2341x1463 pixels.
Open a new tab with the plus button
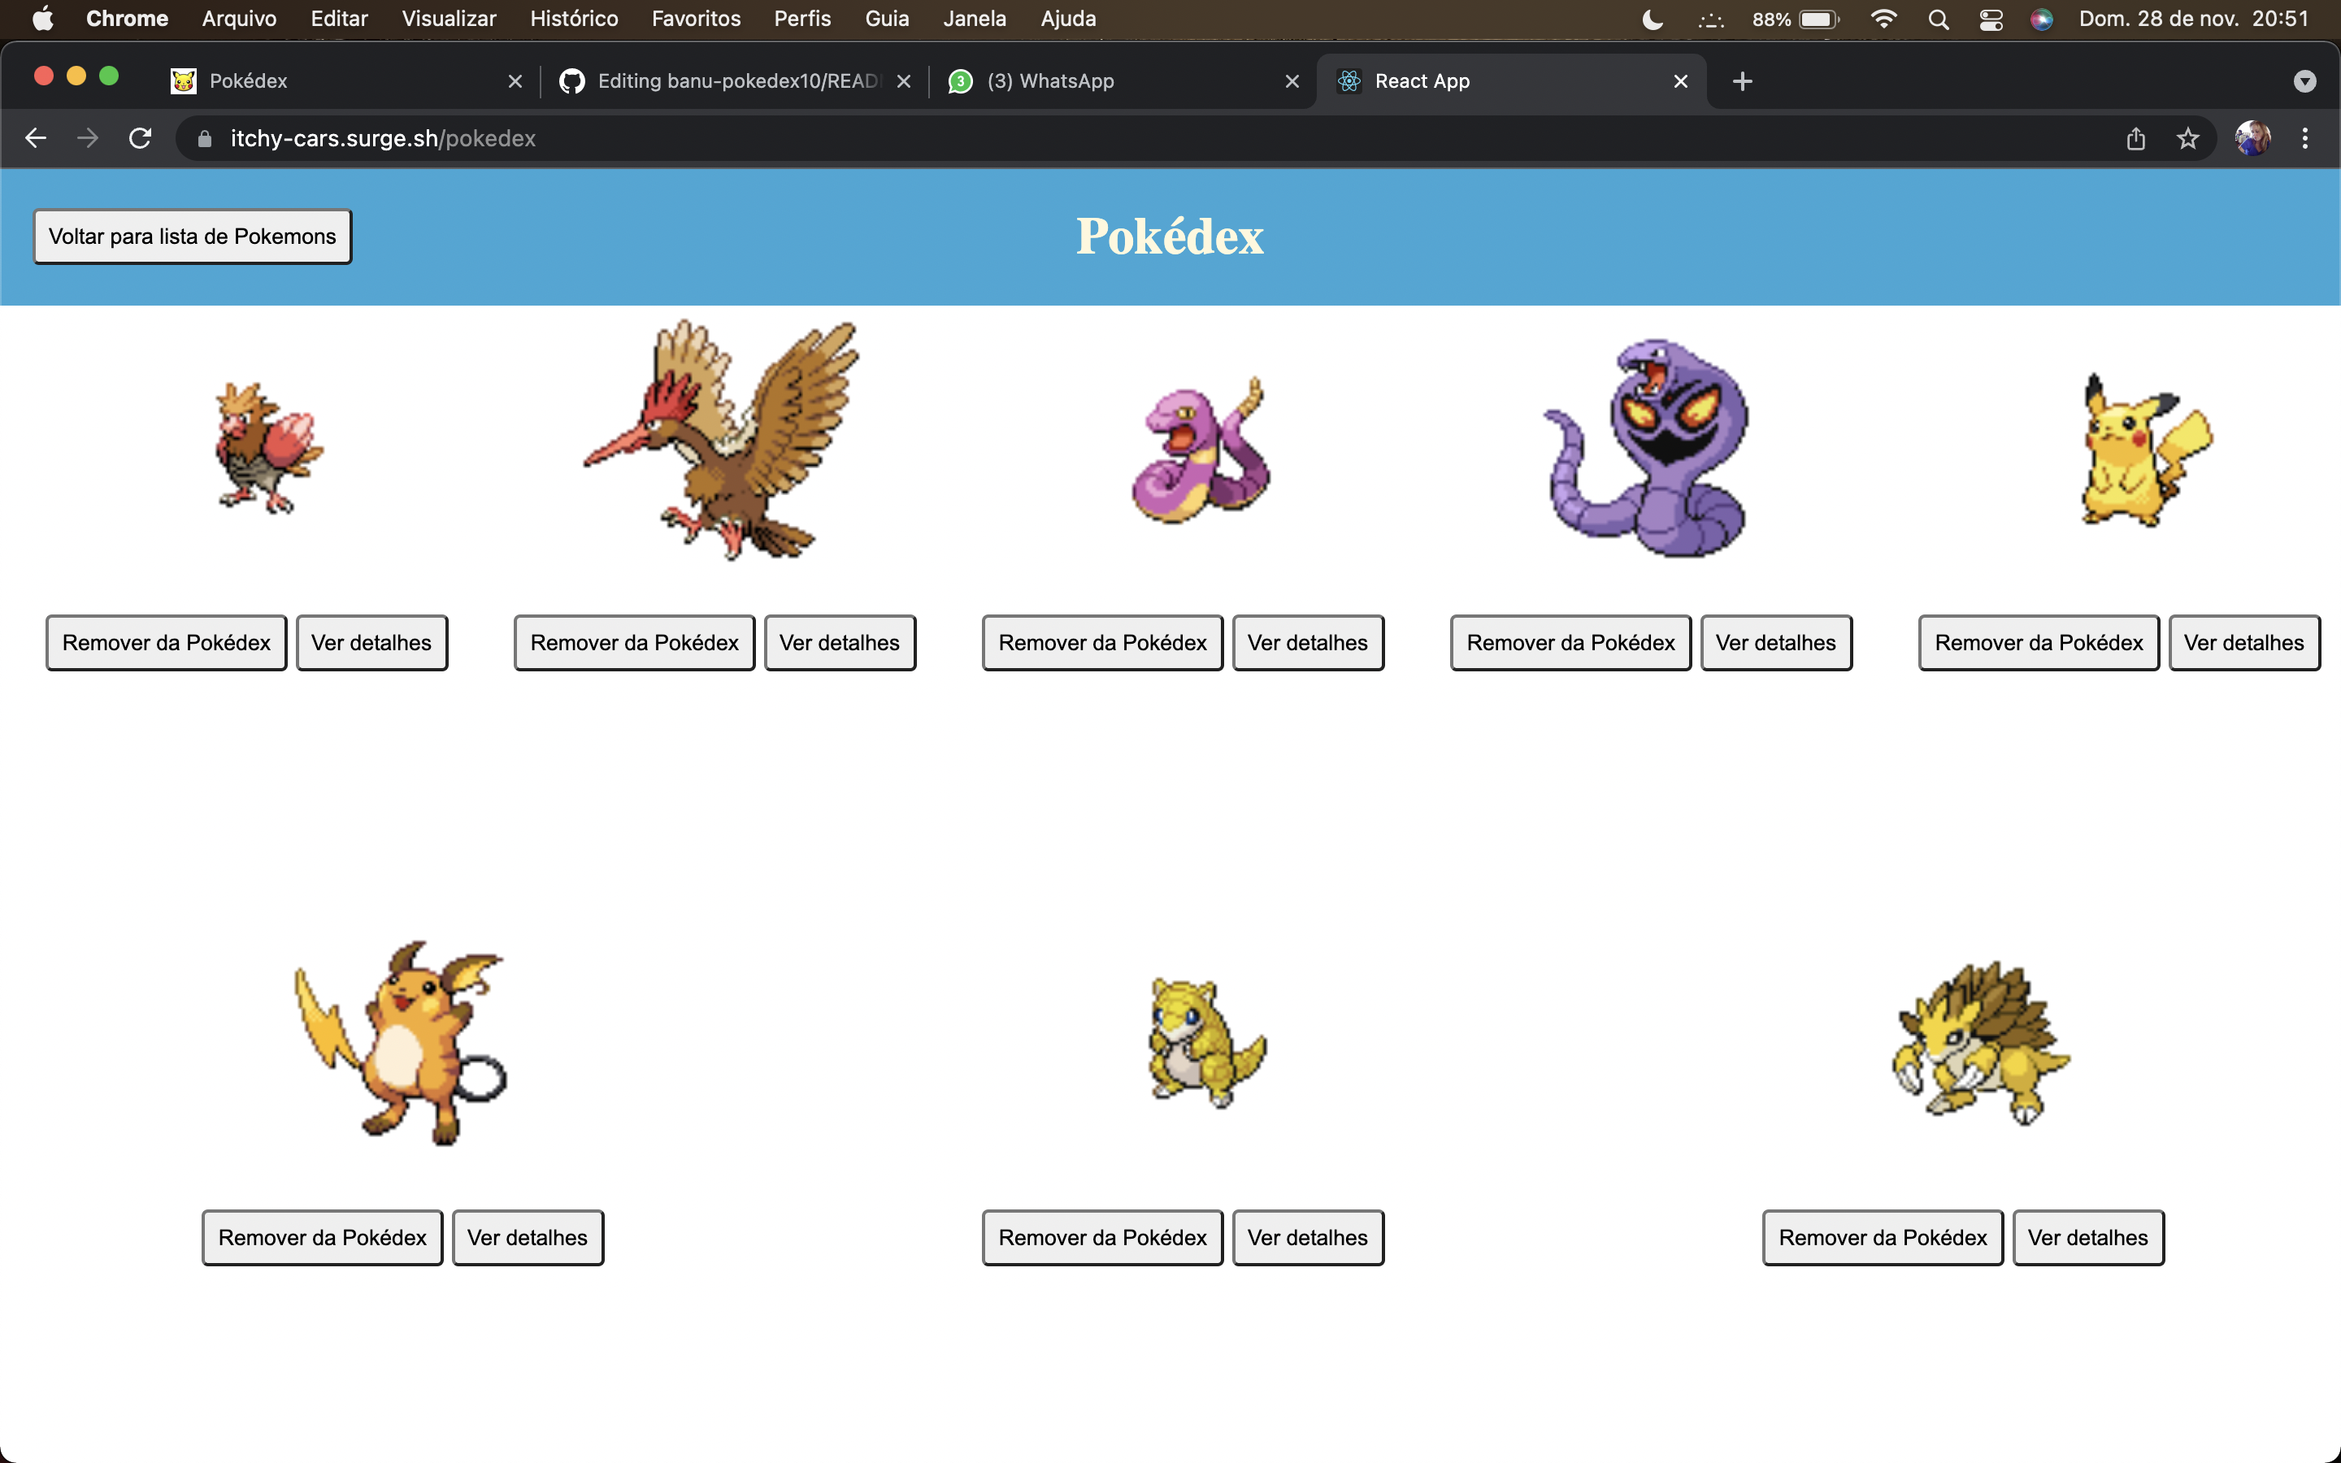click(x=1741, y=81)
